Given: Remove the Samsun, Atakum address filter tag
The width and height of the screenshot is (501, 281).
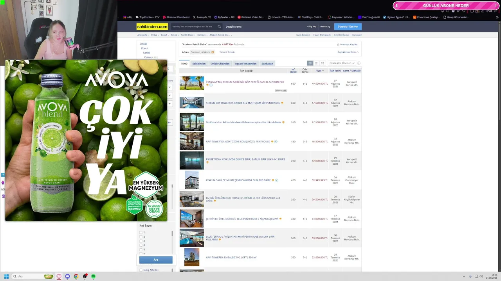Looking at the screenshot, I should (x=213, y=52).
